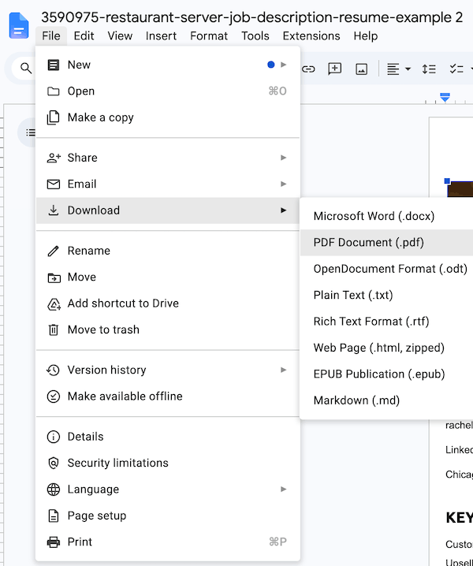
Task: Open the alignment dropdown arrow
Action: (408, 69)
